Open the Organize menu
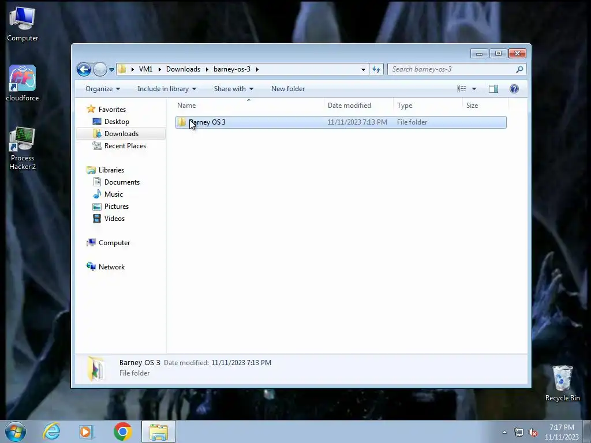This screenshot has width=591, height=443. tap(103, 88)
